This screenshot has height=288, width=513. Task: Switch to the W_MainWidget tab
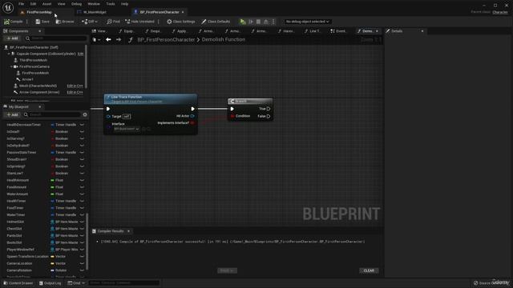point(95,12)
